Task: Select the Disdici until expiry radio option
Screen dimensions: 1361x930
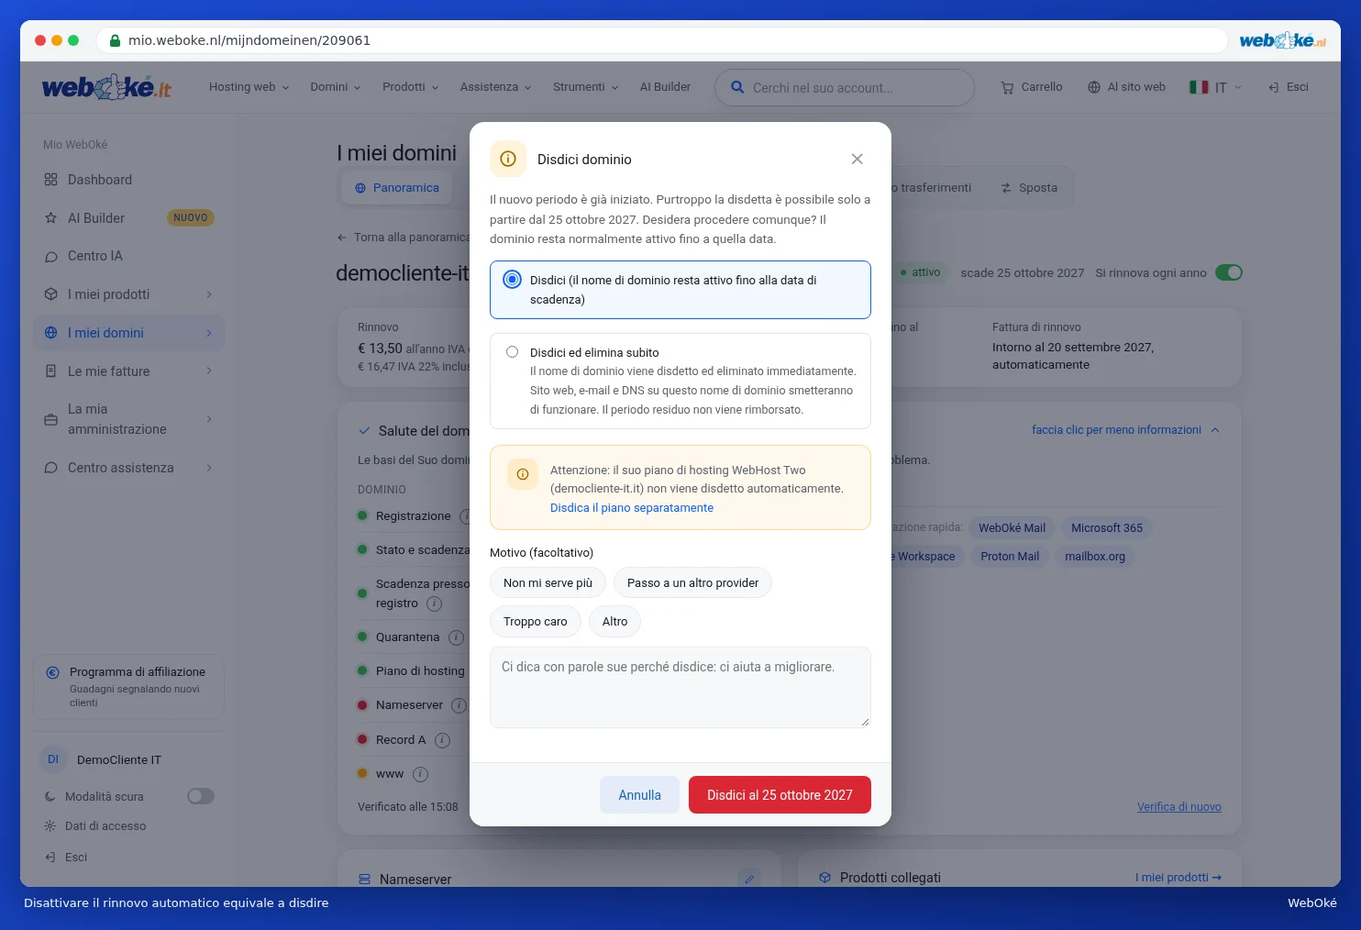Action: tap(513, 280)
